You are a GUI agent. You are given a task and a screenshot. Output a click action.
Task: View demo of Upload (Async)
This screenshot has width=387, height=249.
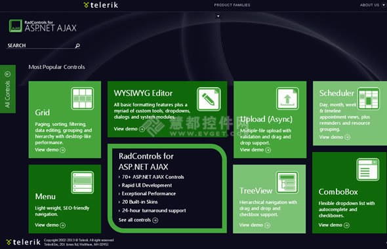point(255,149)
